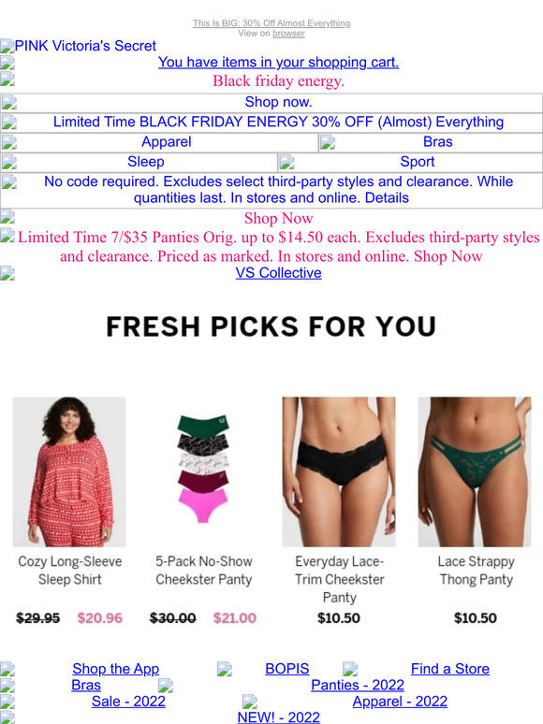This screenshot has width=543, height=724.
Task: Select the Apparel category link
Action: 166,142
